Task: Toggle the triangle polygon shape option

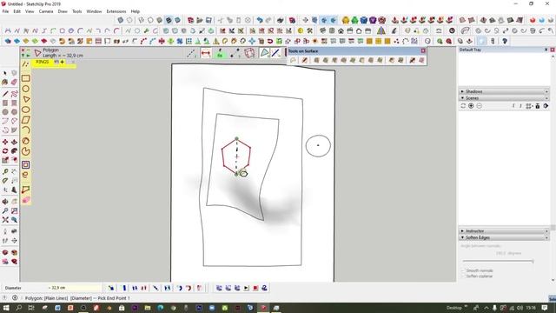Action: [264, 53]
